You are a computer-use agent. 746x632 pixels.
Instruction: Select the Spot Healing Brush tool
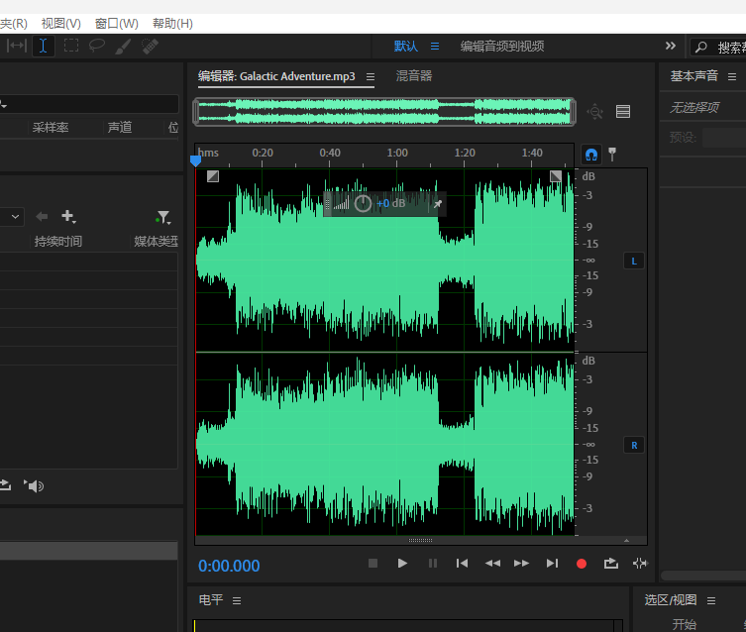151,46
